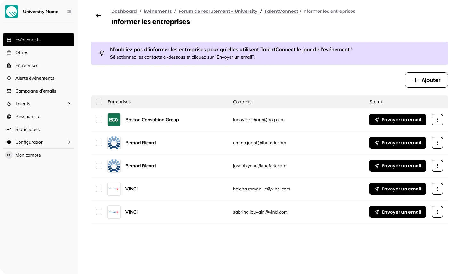Follow the TalentConnect breadcrumb link
The height and width of the screenshot is (274, 461).
[x=281, y=11]
